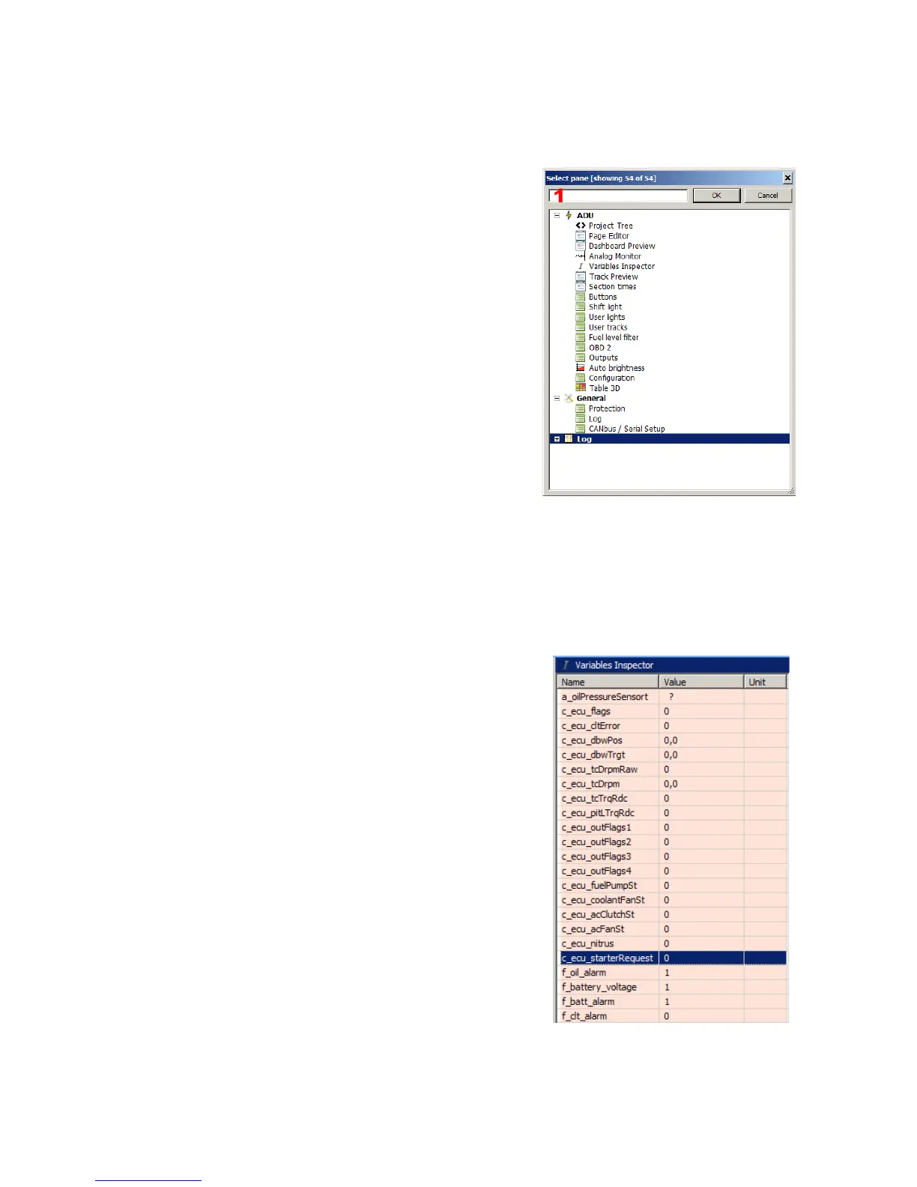Click the highlighted Log group icon

tap(569, 439)
